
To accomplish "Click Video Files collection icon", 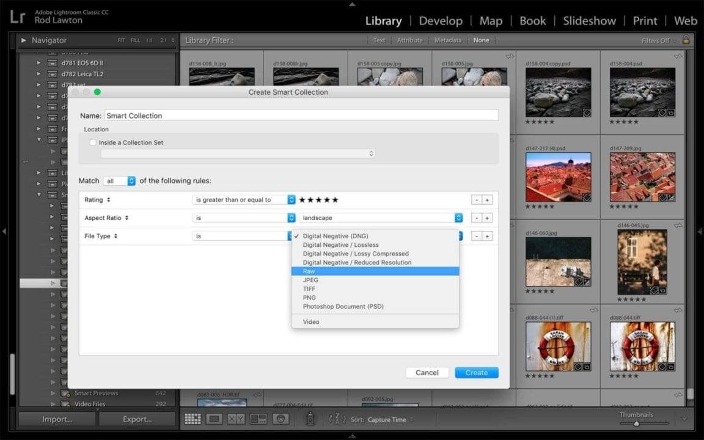I will [x=65, y=404].
